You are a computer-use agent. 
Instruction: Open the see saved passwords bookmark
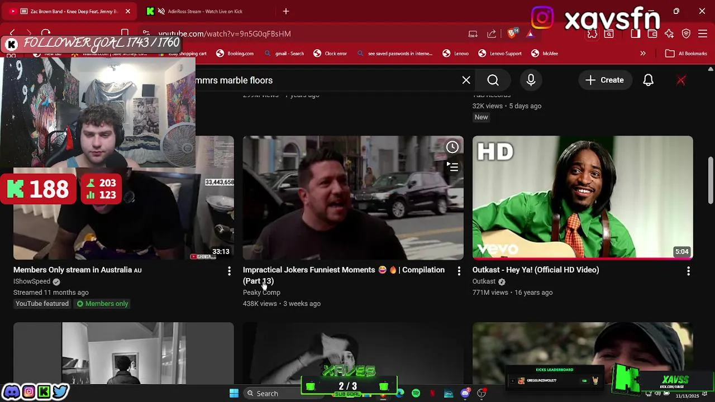[394, 54]
